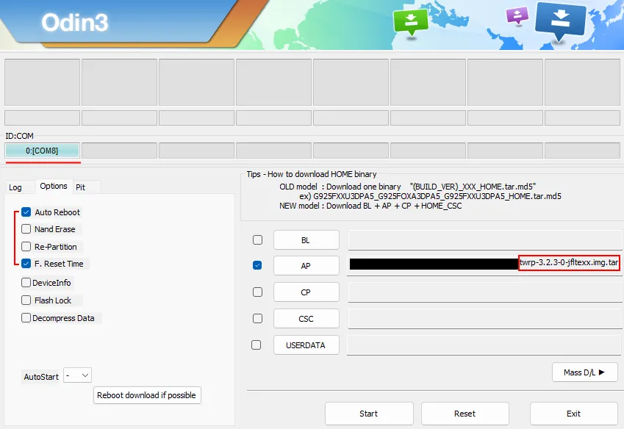Open the Pit tab
624x429 pixels.
click(81, 187)
